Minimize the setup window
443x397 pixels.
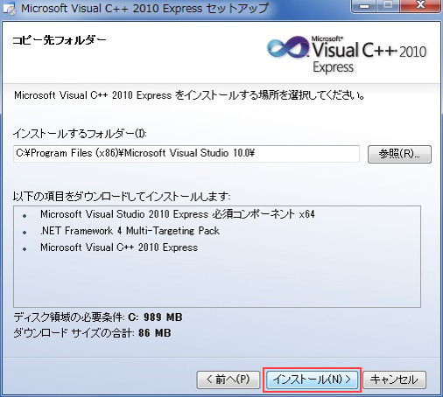point(364,6)
